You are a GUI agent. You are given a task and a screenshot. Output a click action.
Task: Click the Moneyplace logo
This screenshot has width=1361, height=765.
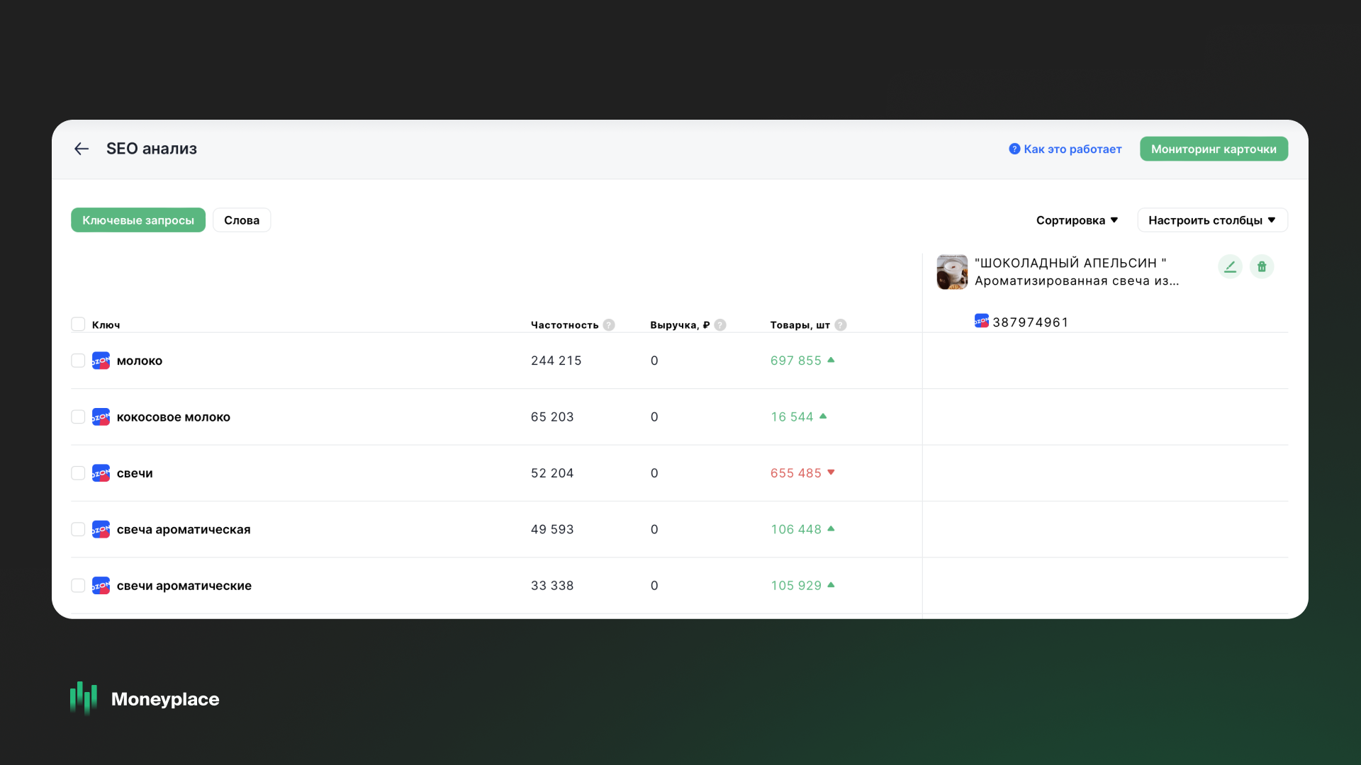pos(145,698)
